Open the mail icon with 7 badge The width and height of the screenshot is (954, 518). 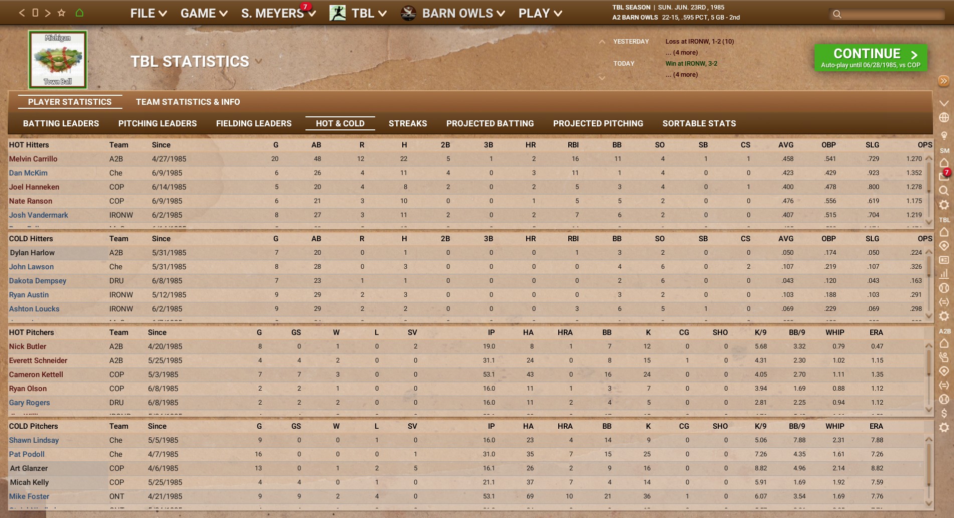point(943,176)
